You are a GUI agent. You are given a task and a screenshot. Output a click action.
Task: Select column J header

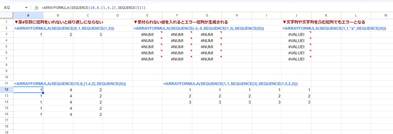[x=296, y=15]
